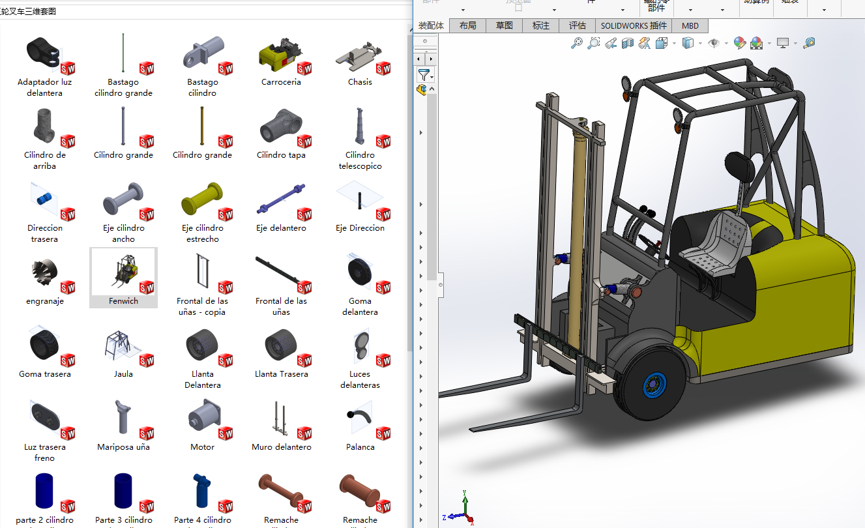
Task: Switch to the 草图 tab
Action: coord(504,25)
